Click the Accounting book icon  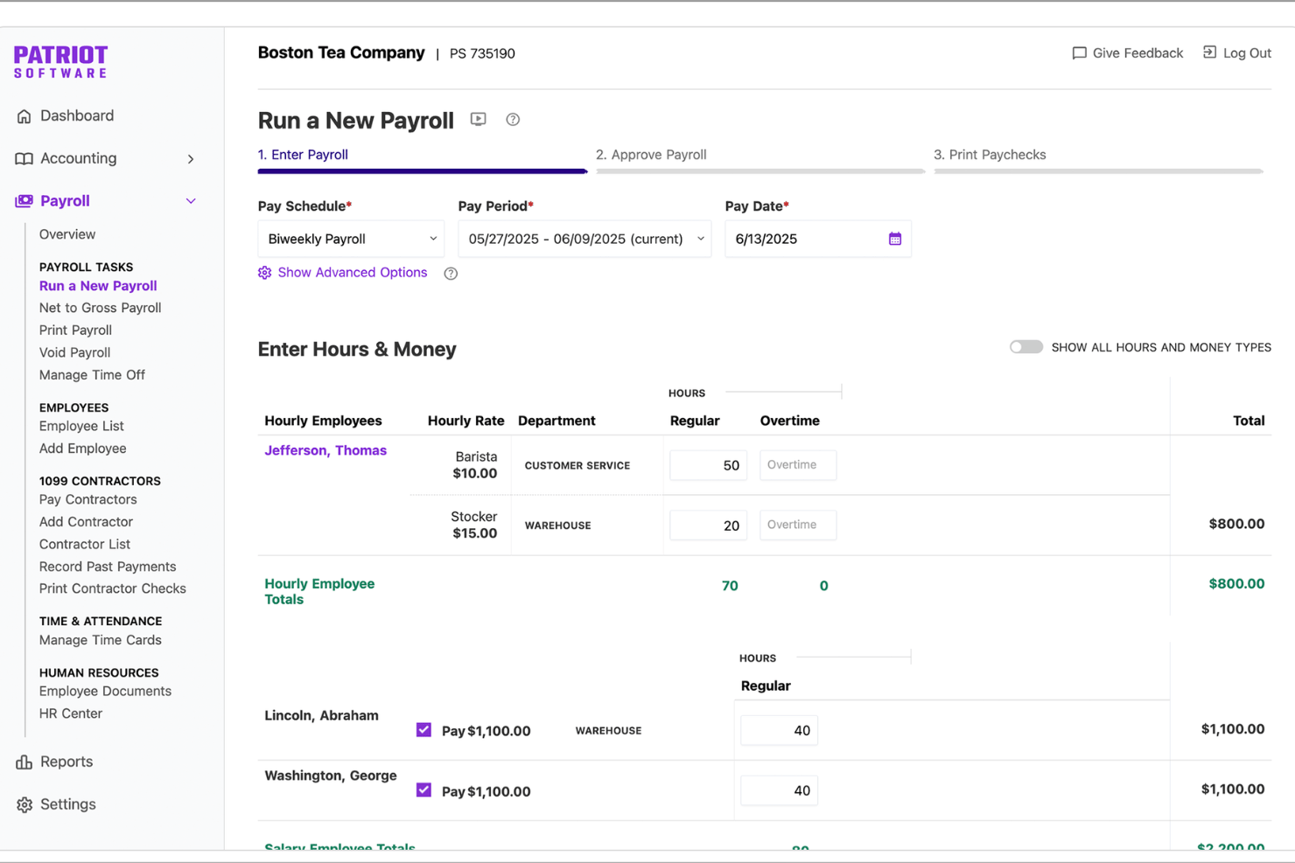coord(24,159)
